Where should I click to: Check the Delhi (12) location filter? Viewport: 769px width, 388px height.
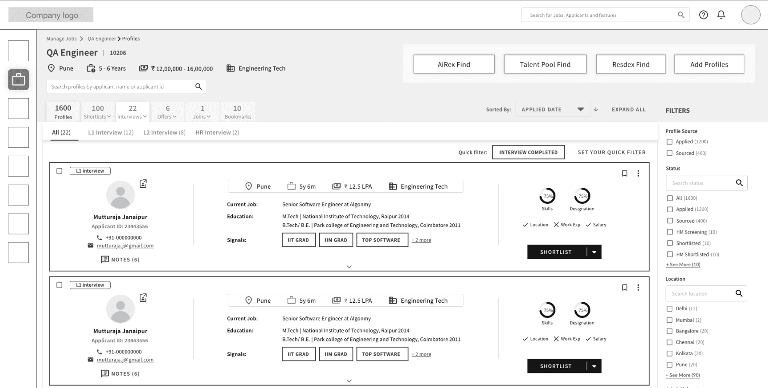tap(670, 309)
